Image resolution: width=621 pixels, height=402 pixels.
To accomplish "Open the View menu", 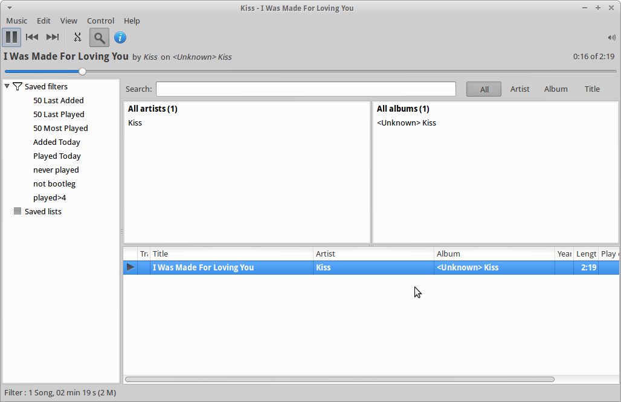I will pos(68,21).
